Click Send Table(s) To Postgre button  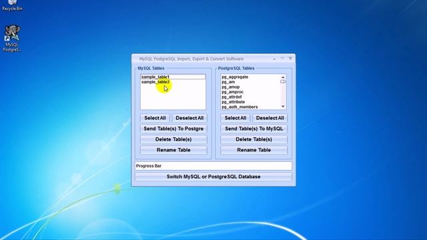click(x=173, y=129)
